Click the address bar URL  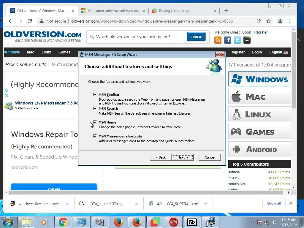(x=152, y=21)
